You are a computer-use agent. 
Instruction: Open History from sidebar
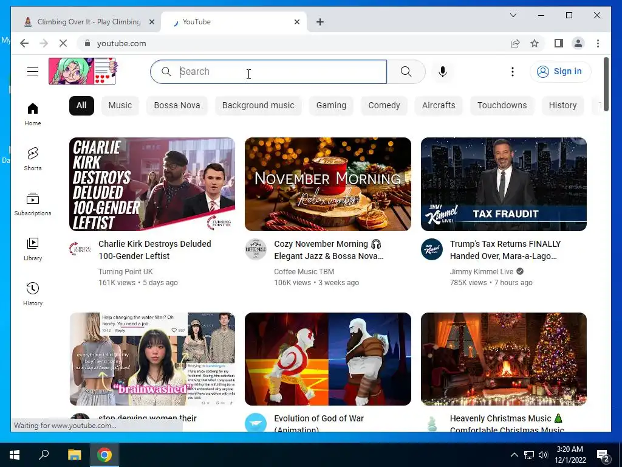point(33,294)
